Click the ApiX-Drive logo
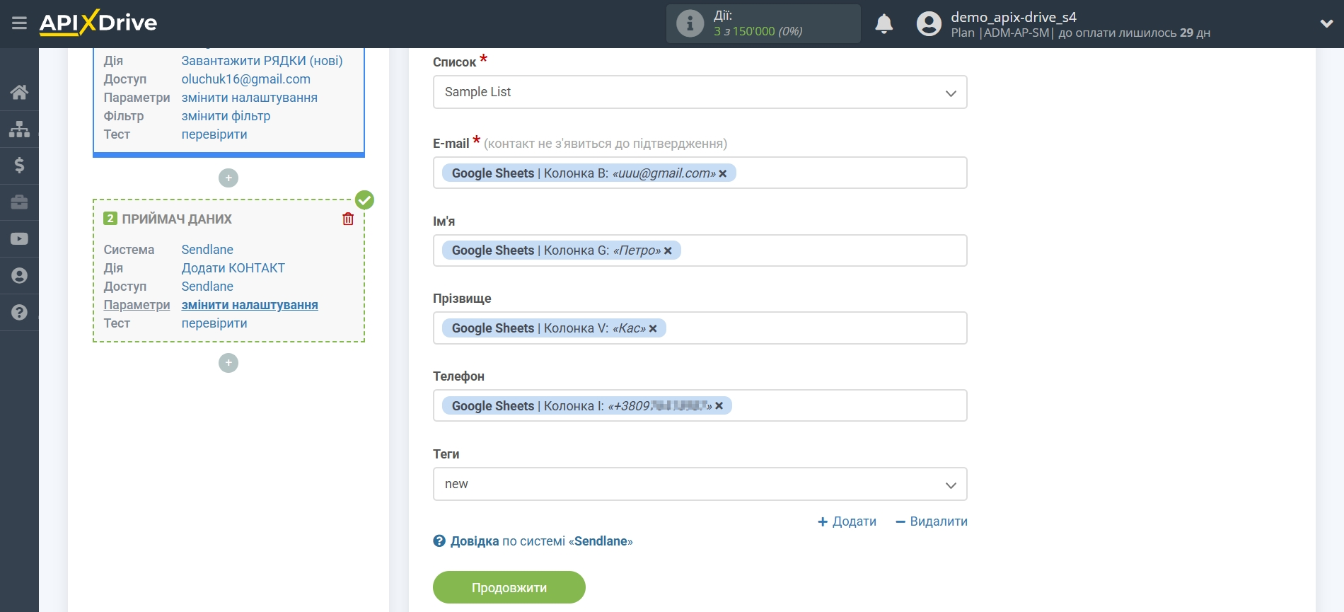This screenshot has width=1344, height=612. point(98,23)
